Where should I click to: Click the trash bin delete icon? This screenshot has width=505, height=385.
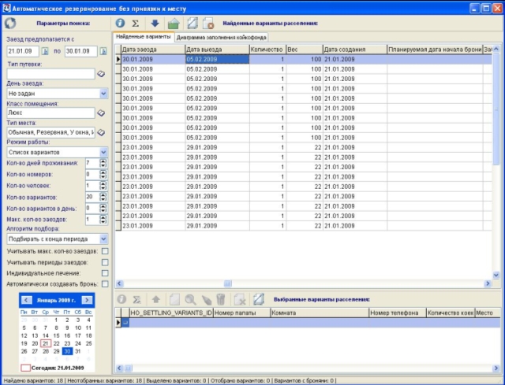pos(221,299)
